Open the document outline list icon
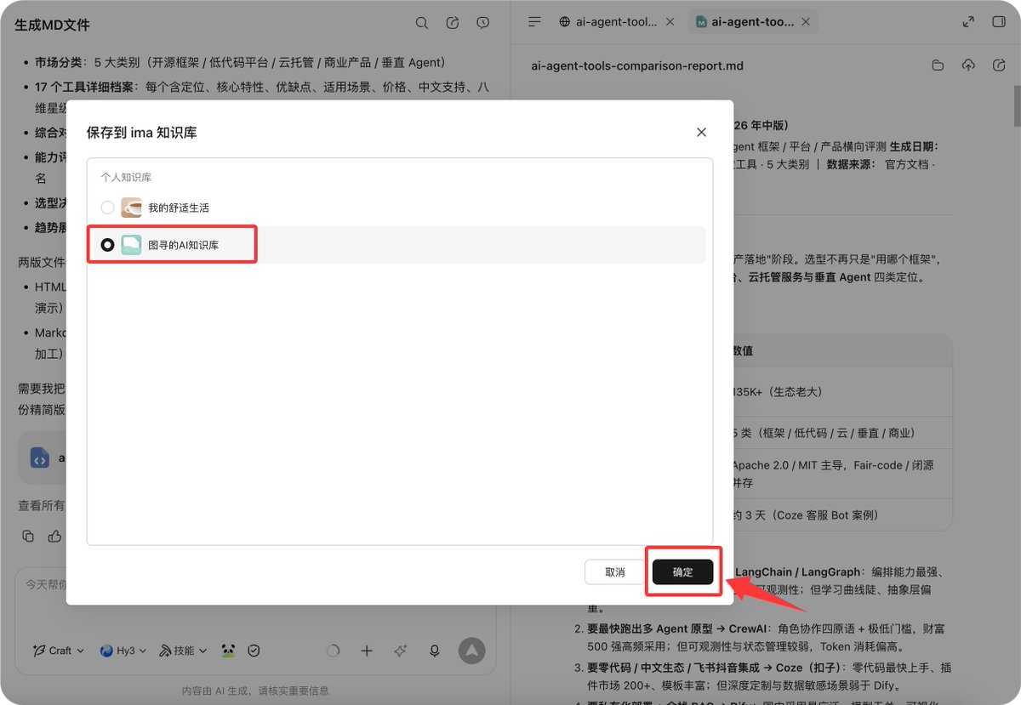1021x705 pixels. coord(534,22)
